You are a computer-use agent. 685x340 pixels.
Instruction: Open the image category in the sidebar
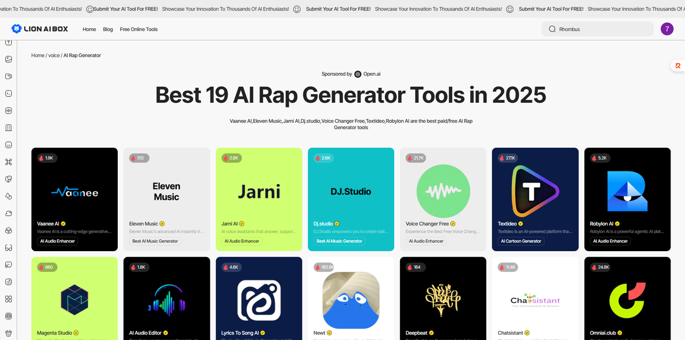[x=9, y=59]
